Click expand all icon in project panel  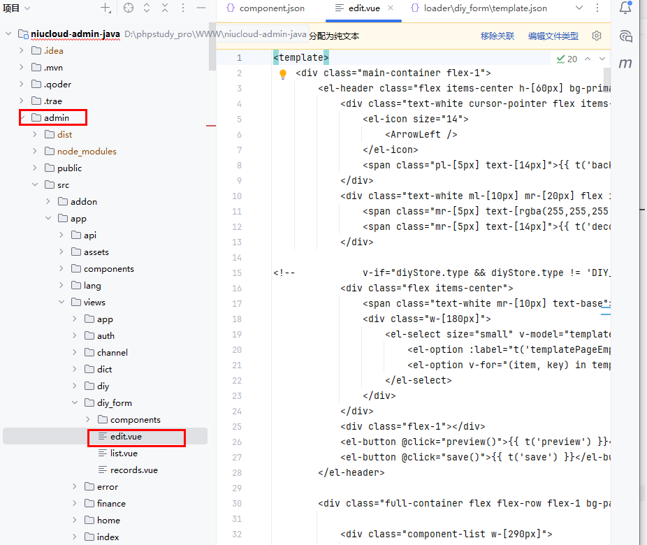147,8
